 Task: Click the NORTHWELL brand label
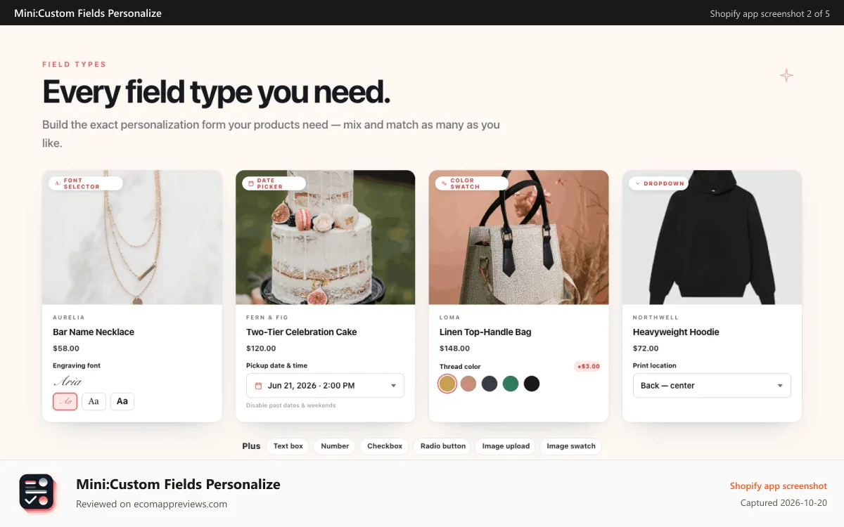coord(656,318)
